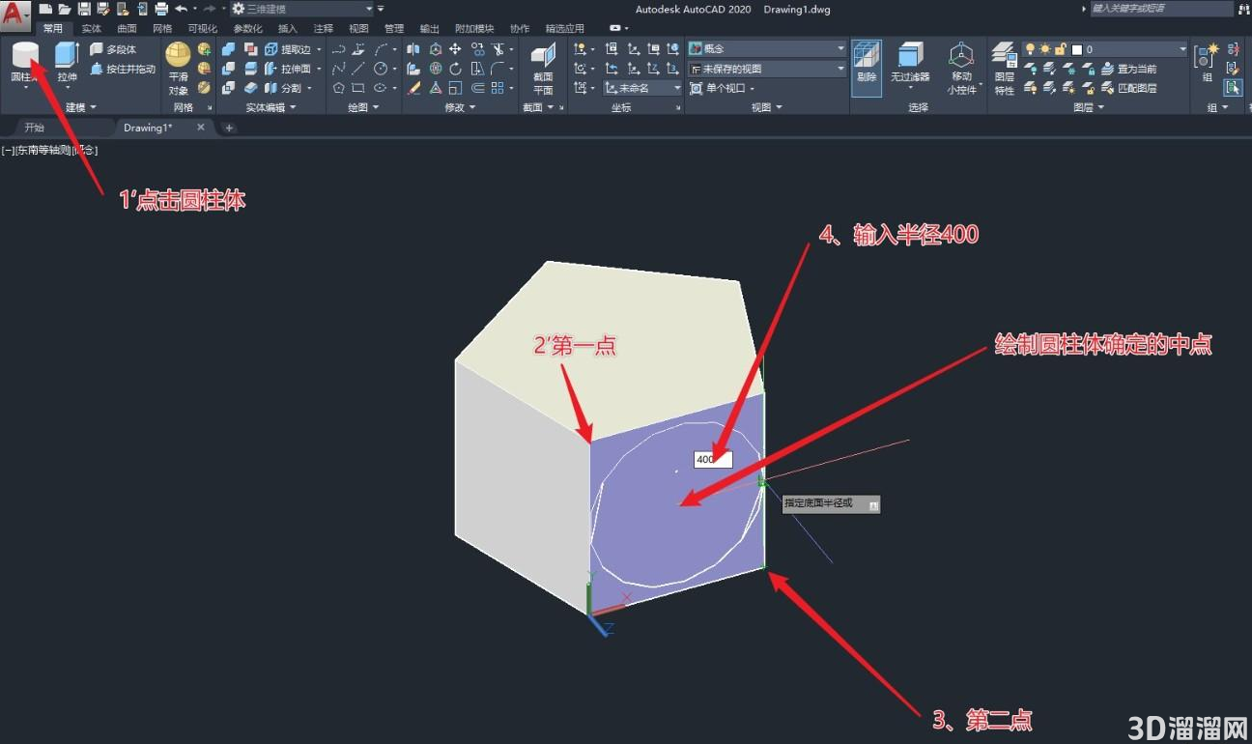Open the 输出 ribbon tab
The height and width of the screenshot is (744, 1252).
point(429,29)
